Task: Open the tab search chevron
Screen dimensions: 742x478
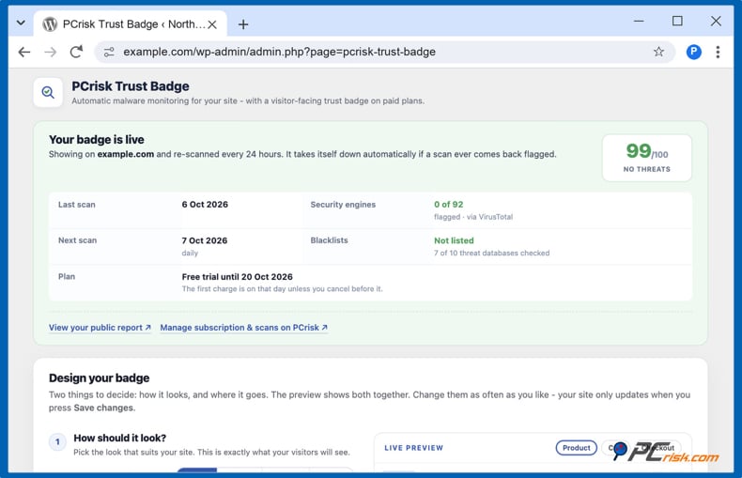Action: coord(21,23)
